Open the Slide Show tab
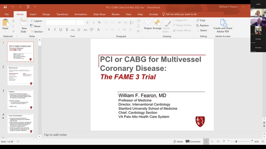266x149 pixels. tap(99, 14)
